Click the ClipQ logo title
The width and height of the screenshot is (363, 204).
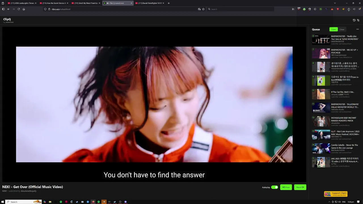pos(7,19)
